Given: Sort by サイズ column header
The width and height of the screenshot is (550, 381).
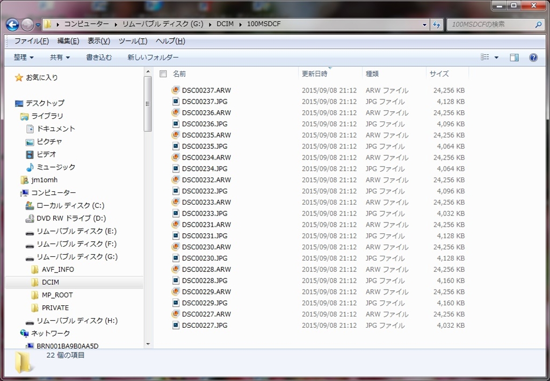Looking at the screenshot, I should (439, 74).
